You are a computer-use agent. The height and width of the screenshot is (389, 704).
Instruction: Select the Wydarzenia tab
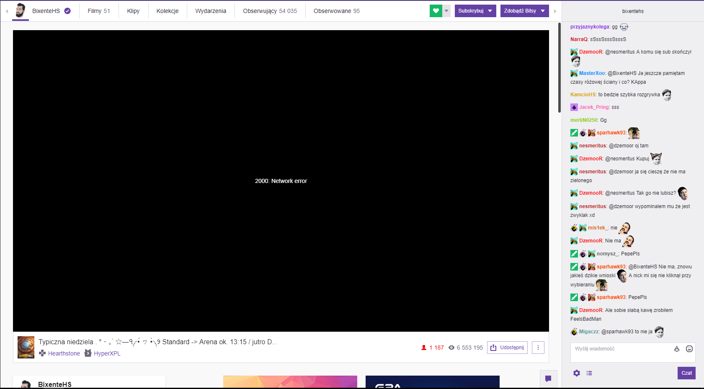(x=211, y=11)
